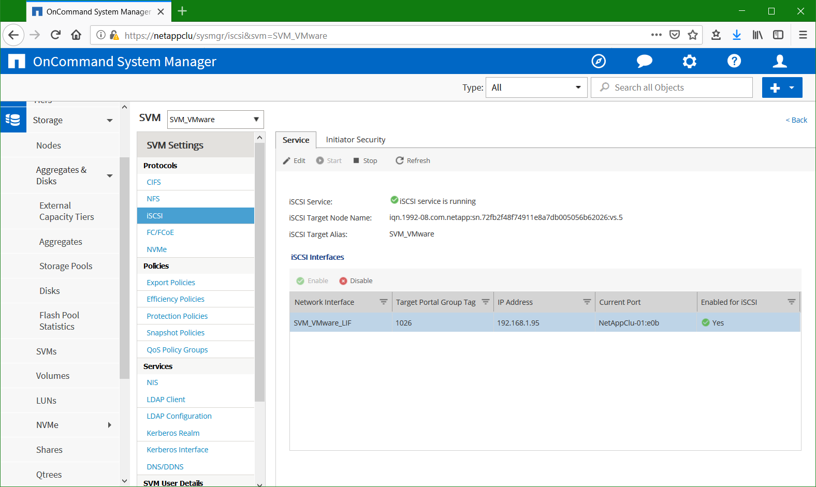Select the Service tab
Image resolution: width=816 pixels, height=487 pixels.
coord(296,140)
